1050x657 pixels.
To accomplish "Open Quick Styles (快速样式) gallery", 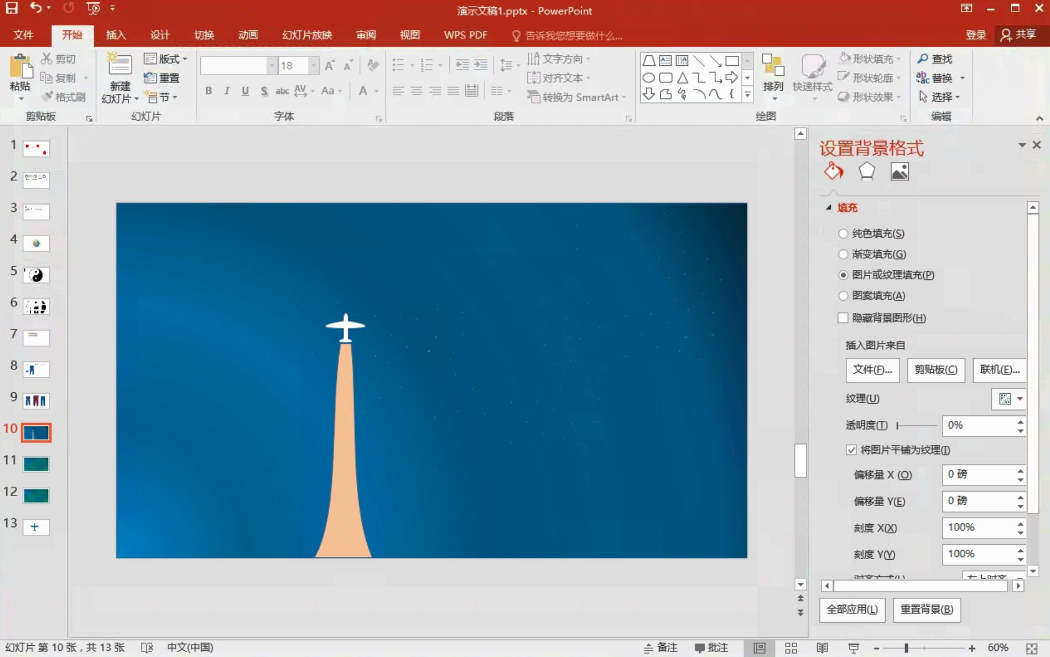I will (812, 77).
